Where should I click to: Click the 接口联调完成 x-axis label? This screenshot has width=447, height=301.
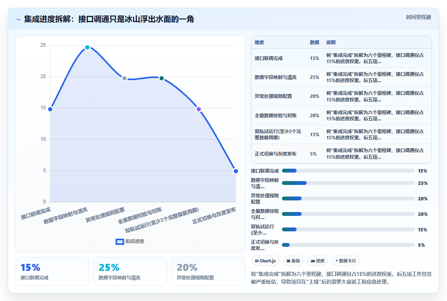click(x=36, y=214)
